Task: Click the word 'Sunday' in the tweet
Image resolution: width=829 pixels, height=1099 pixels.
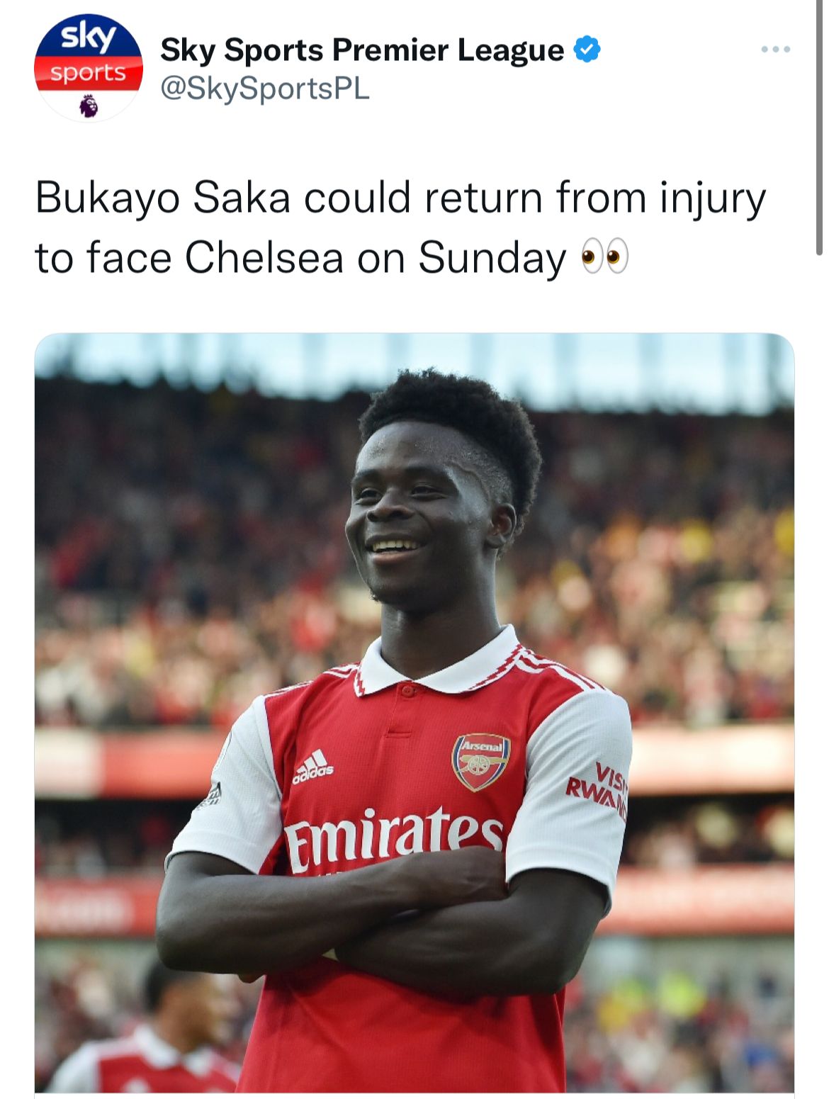Action: click(492, 259)
